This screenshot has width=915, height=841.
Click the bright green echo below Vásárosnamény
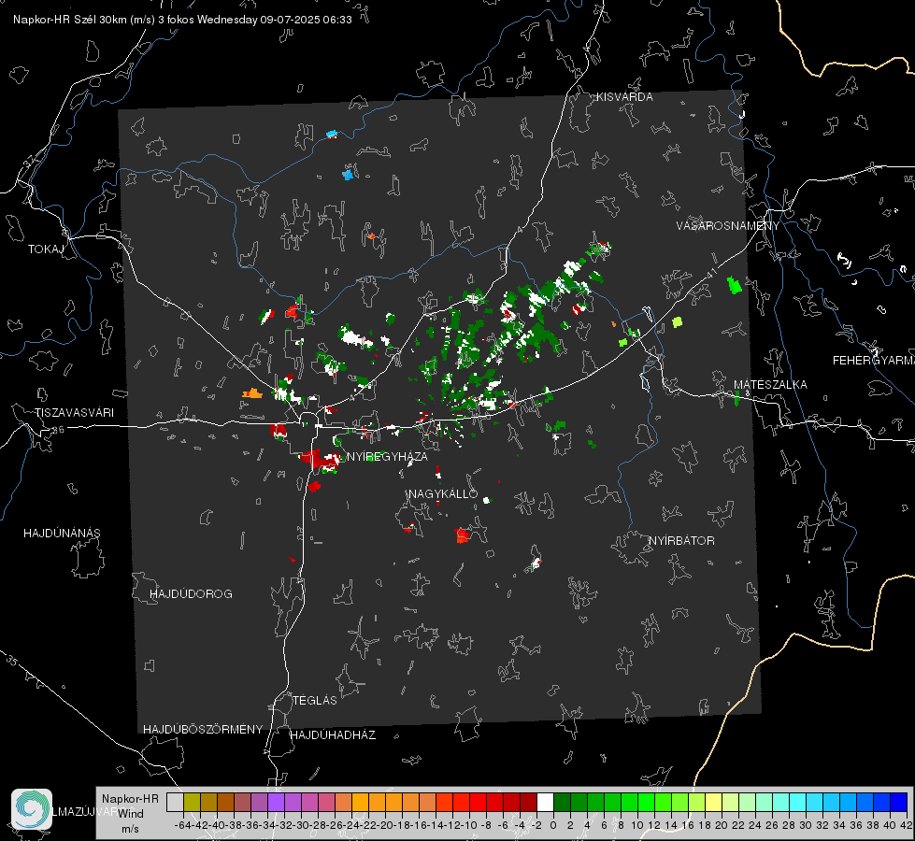click(734, 285)
